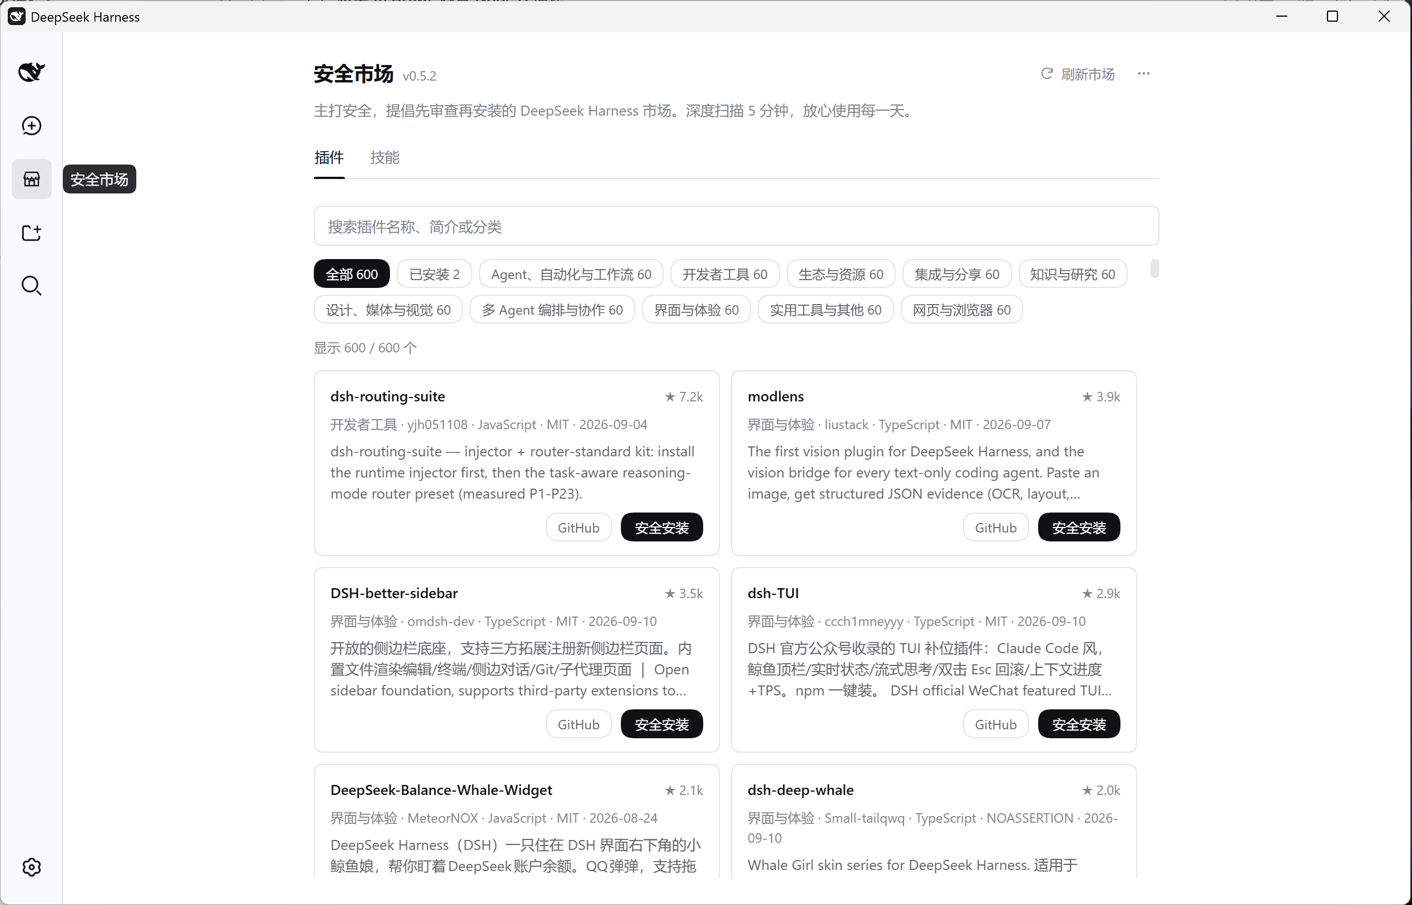Filter by Agent、自动化与工作流 60 chip
Screen dimensions: 1412x905
571,274
